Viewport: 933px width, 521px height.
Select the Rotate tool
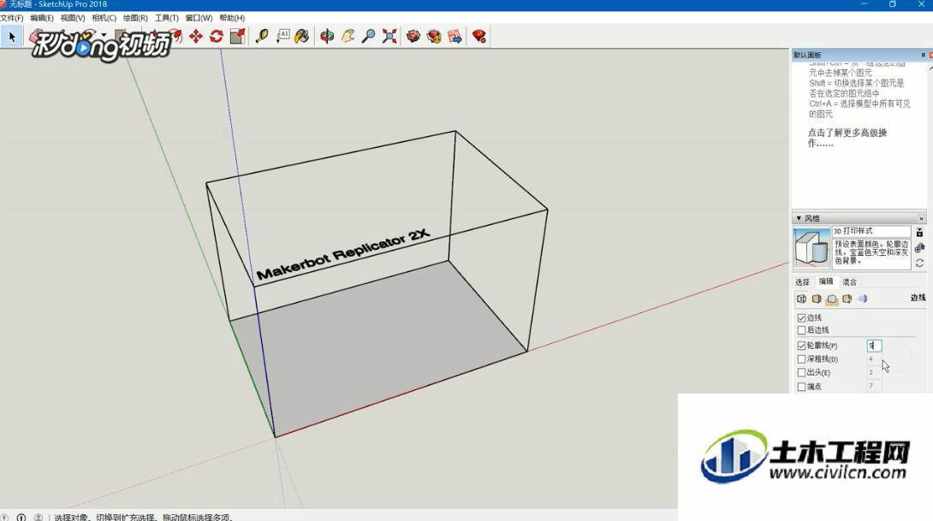click(217, 37)
